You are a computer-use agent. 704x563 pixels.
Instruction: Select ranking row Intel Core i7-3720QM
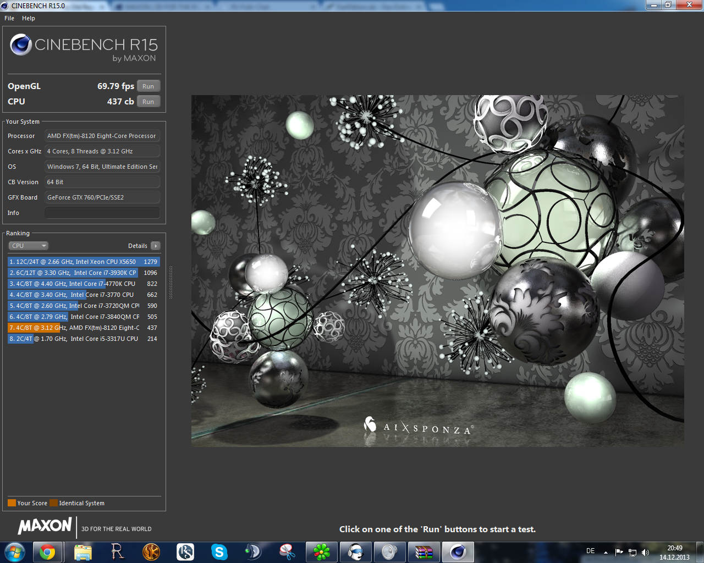84,306
